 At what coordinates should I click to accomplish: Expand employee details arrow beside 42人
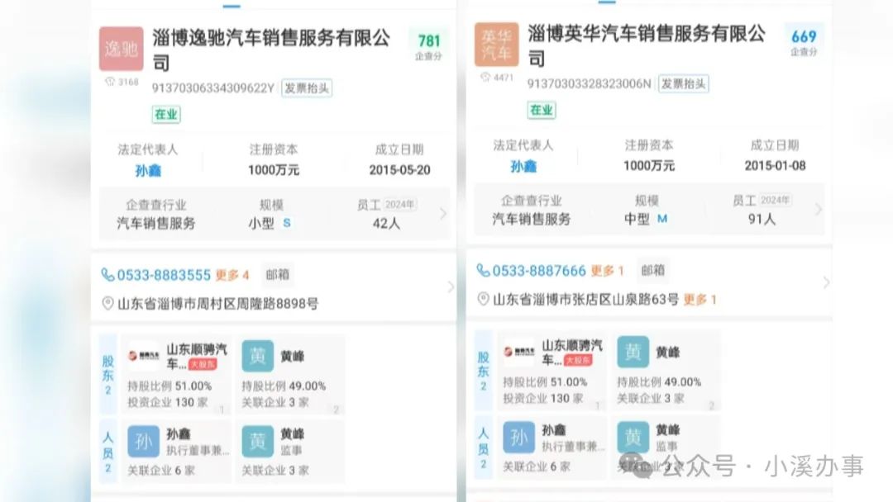(x=443, y=214)
